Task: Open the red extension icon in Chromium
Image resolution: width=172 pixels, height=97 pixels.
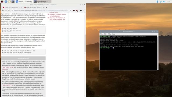Action: (x=77, y=11)
